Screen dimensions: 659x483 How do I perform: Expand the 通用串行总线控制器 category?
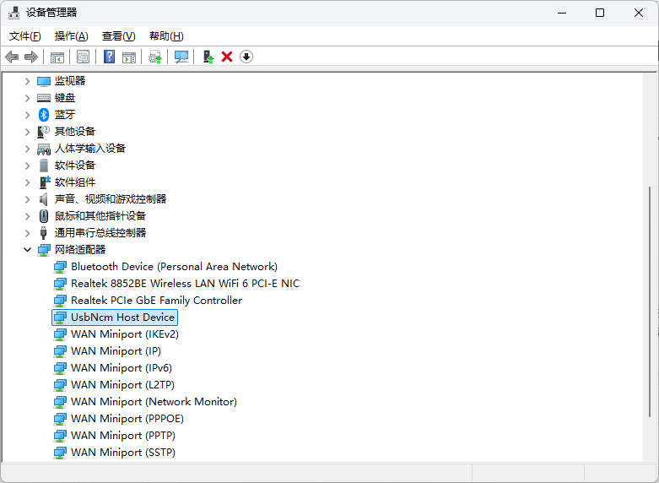pos(27,233)
